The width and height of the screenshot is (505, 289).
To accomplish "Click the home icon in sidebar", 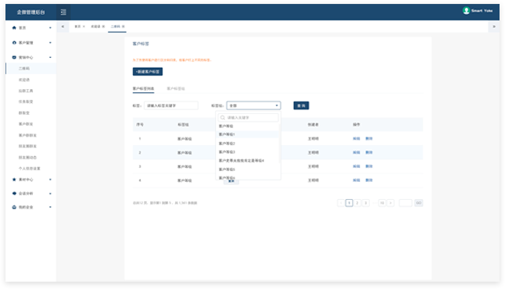I will (14, 27).
